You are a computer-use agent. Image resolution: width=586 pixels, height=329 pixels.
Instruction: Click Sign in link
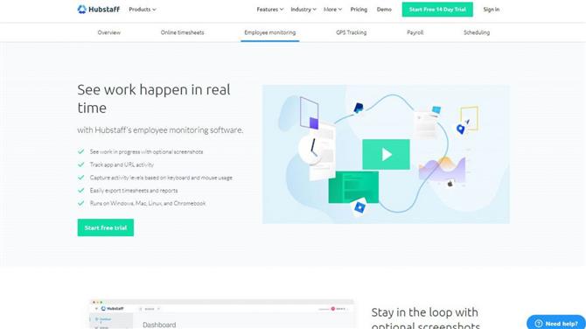[491, 10]
